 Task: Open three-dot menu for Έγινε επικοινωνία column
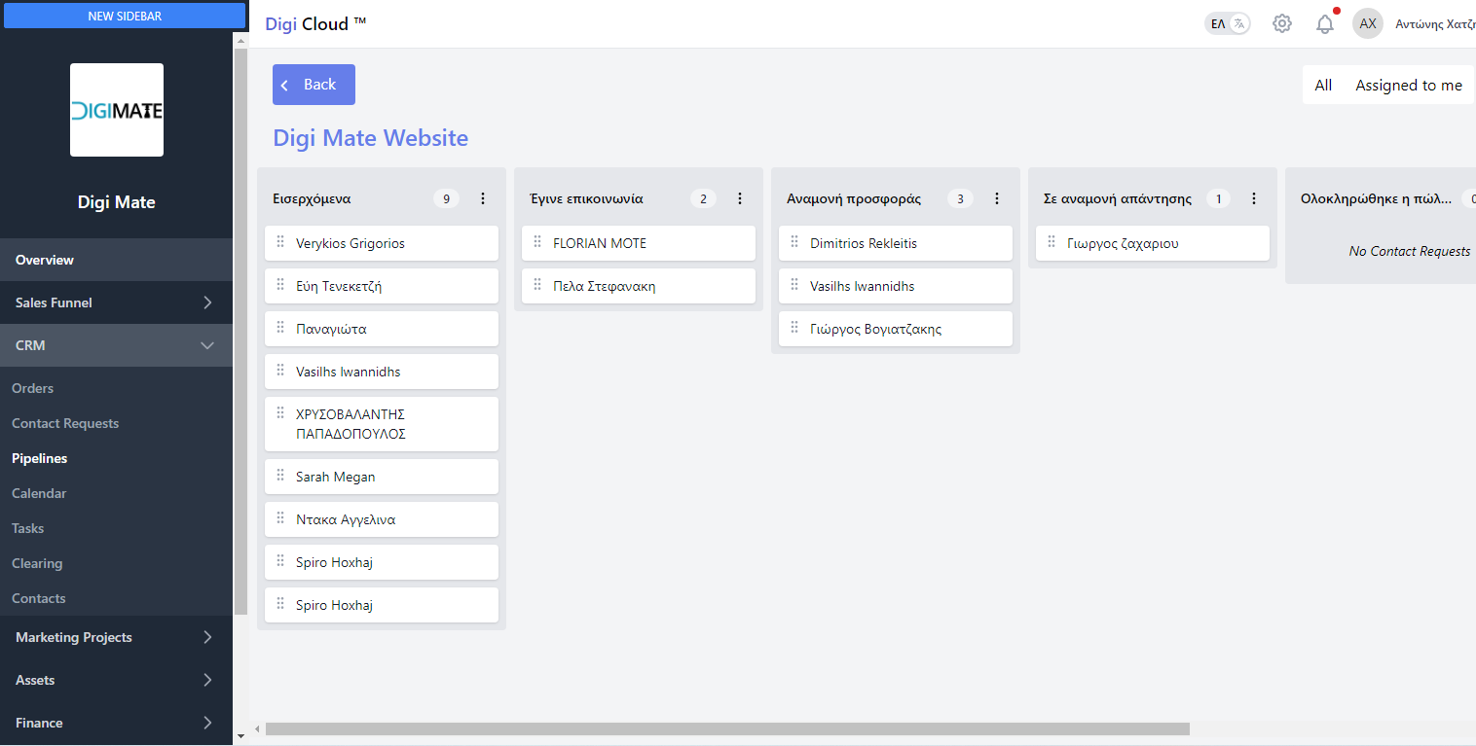tap(740, 198)
